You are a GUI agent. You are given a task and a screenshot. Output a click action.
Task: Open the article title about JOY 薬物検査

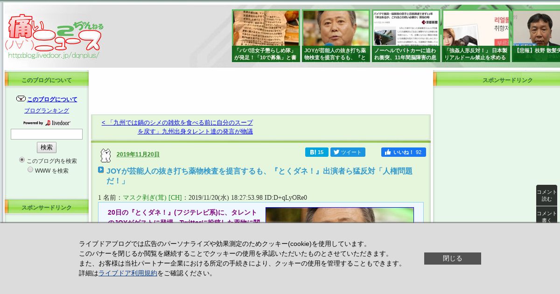[259, 175]
